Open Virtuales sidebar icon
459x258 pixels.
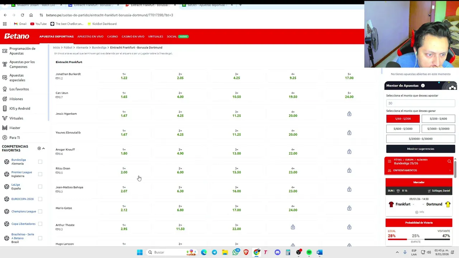coord(5,118)
